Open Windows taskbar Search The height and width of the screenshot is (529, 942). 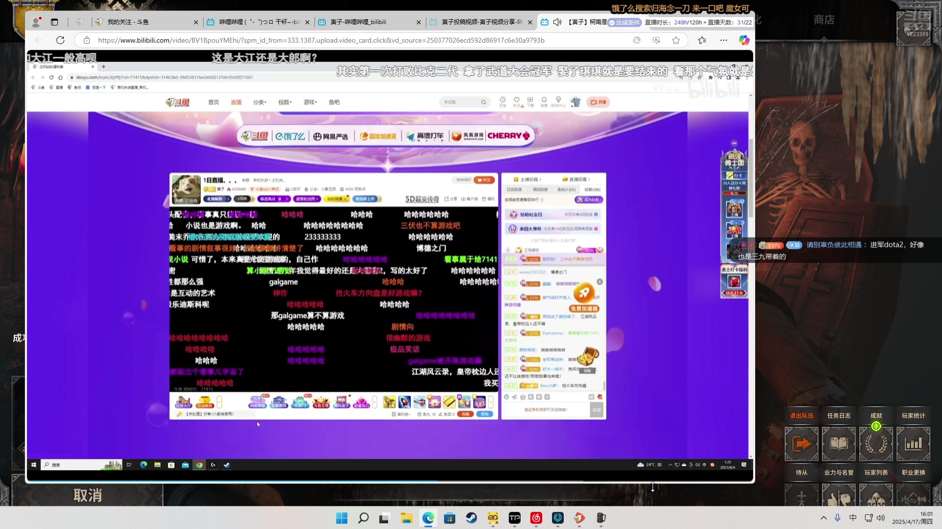[363, 518]
